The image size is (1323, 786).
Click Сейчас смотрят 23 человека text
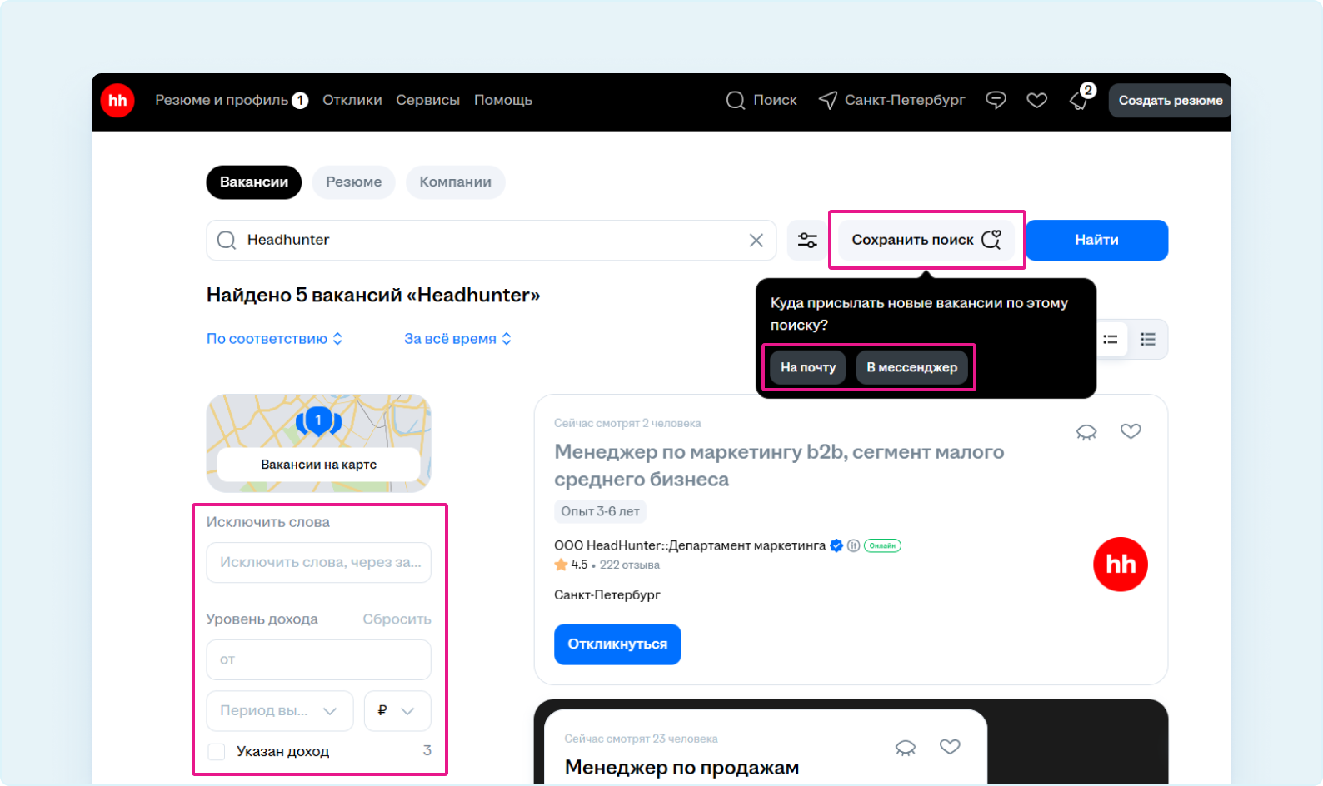641,739
